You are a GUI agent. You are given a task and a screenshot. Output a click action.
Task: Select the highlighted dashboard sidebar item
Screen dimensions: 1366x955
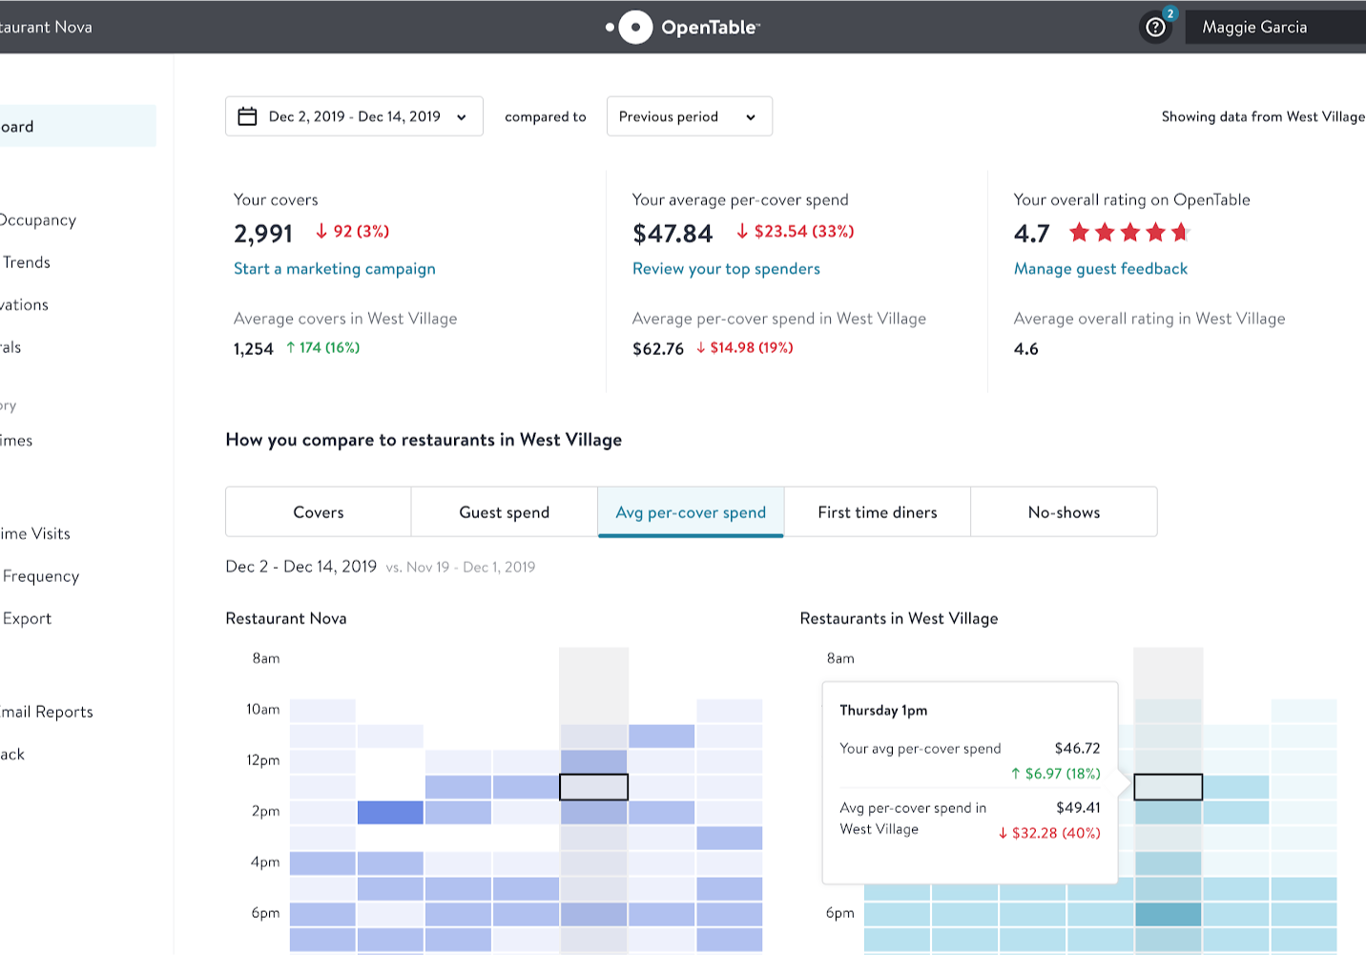click(77, 126)
